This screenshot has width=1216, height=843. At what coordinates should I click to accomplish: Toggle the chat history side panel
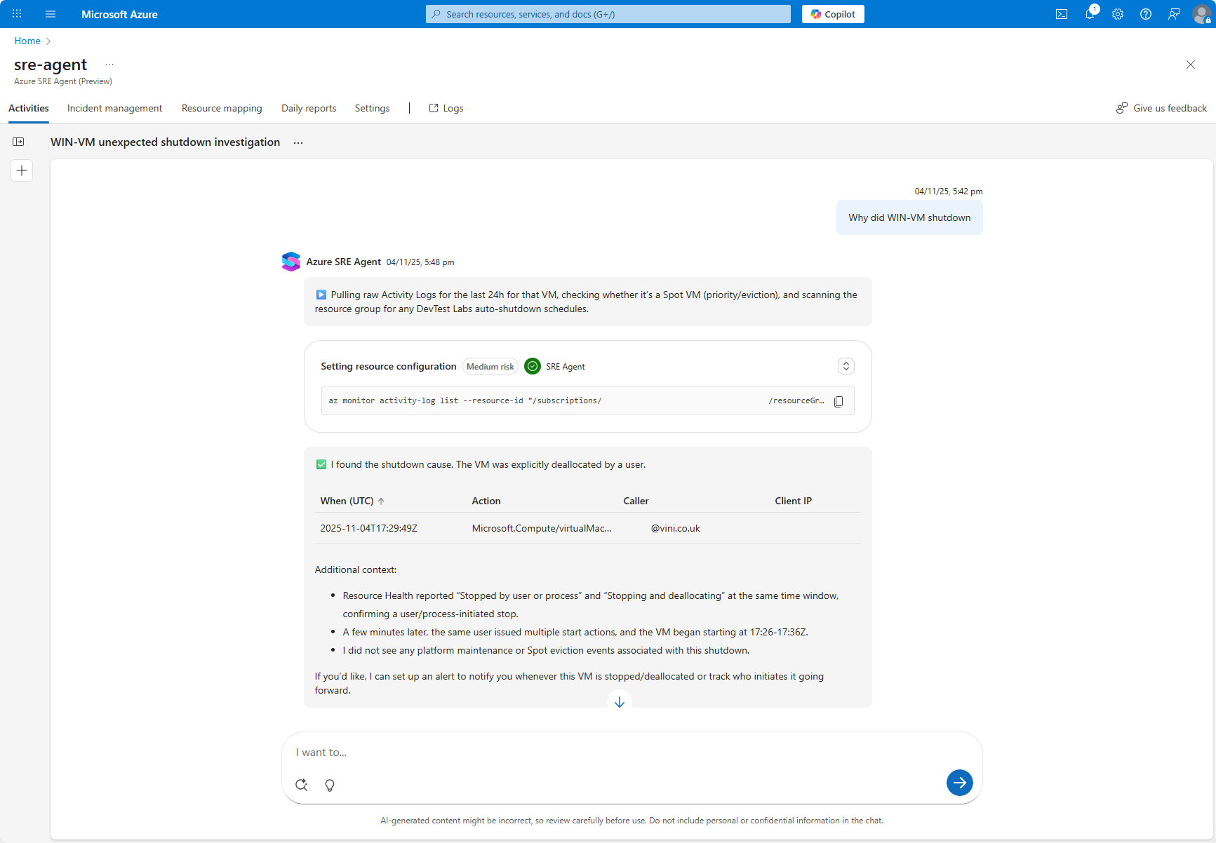[x=18, y=142]
